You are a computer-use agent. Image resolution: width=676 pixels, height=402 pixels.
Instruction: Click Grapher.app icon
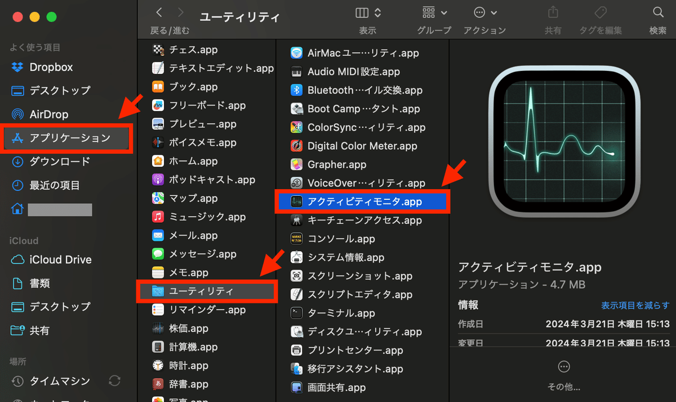(296, 164)
